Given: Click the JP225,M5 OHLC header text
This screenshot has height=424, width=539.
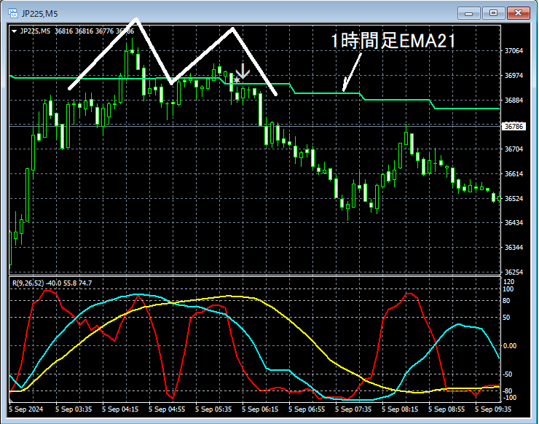Looking at the screenshot, I should click(77, 31).
